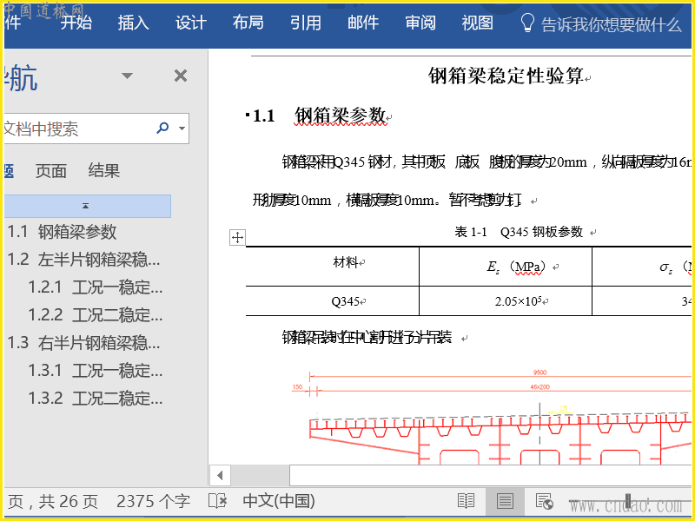Switch to the 设计 ribbon tab
The width and height of the screenshot is (695, 521).
tap(191, 23)
